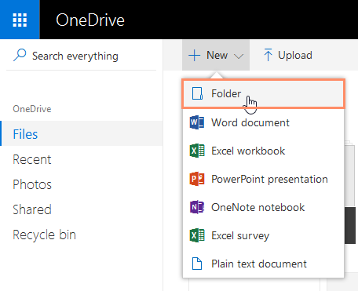Open Shared in the sidebar
Screen dimensions: 358x291
[82, 209]
